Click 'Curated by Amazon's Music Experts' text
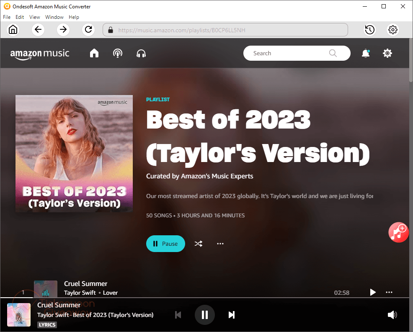 point(200,176)
